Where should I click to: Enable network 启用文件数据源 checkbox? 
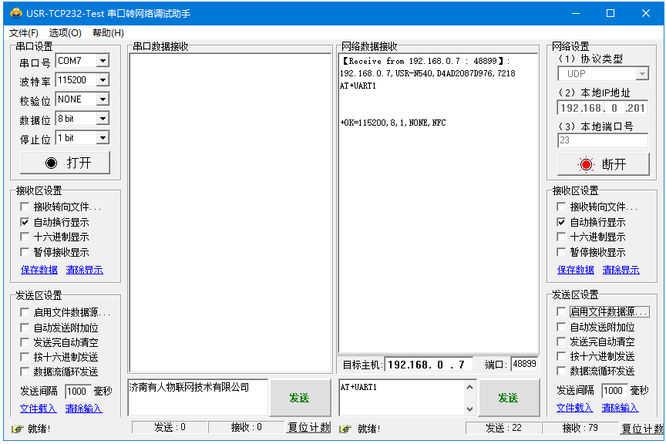(x=561, y=312)
